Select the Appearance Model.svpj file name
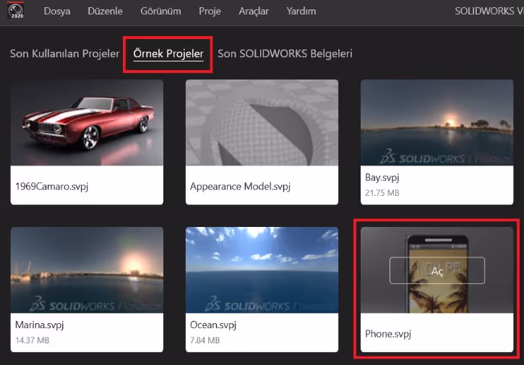 pos(240,186)
